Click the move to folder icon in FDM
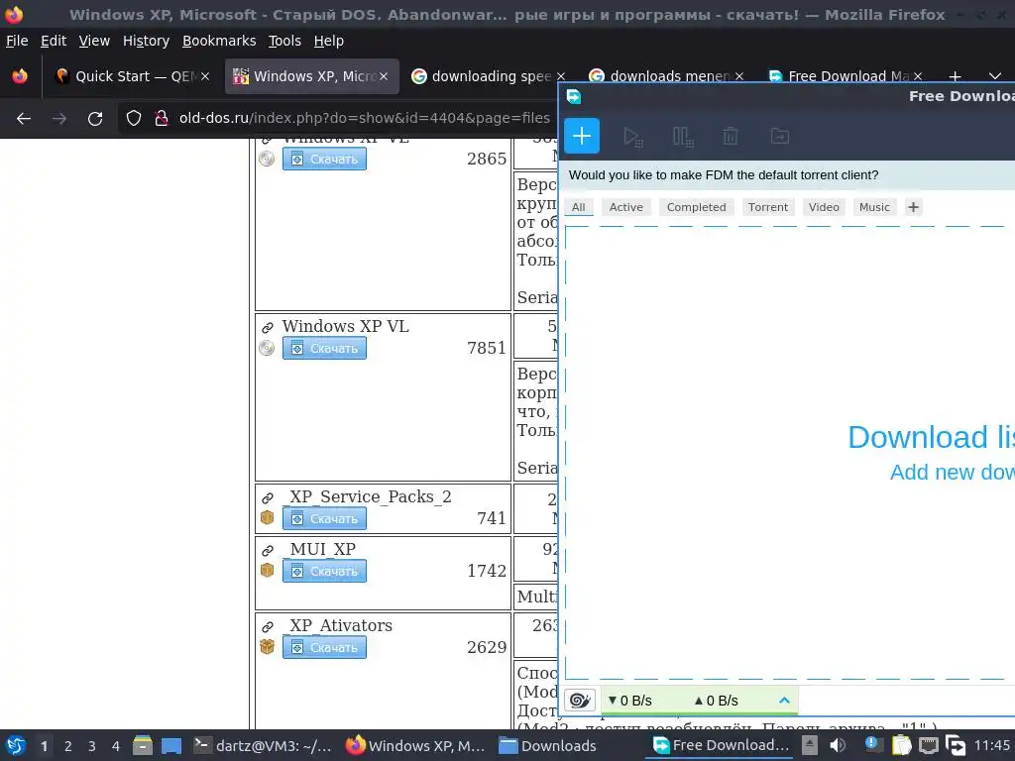The height and width of the screenshot is (761, 1015). (x=779, y=136)
